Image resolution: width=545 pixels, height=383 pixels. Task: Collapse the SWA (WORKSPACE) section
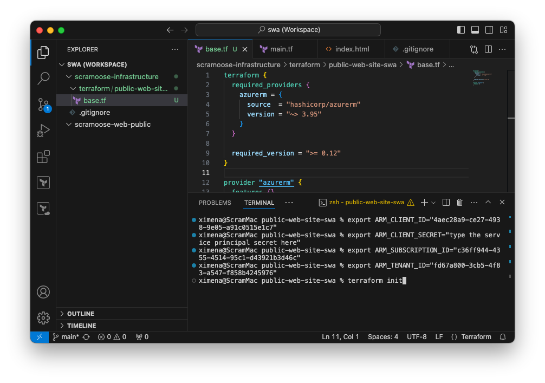(122, 64)
